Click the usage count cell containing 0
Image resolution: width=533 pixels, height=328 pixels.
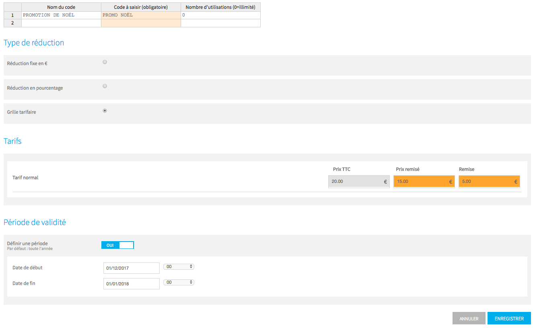coord(220,15)
